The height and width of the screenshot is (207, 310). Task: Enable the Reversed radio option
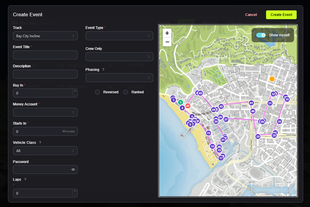click(x=97, y=92)
